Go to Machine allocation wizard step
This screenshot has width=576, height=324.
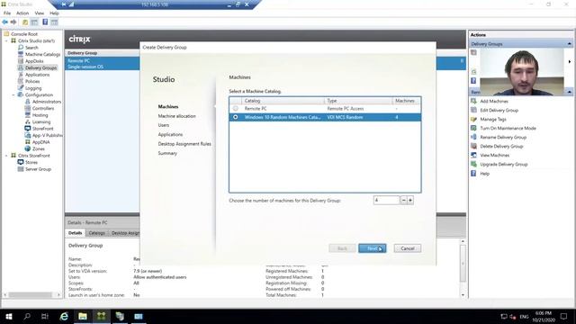click(176, 116)
